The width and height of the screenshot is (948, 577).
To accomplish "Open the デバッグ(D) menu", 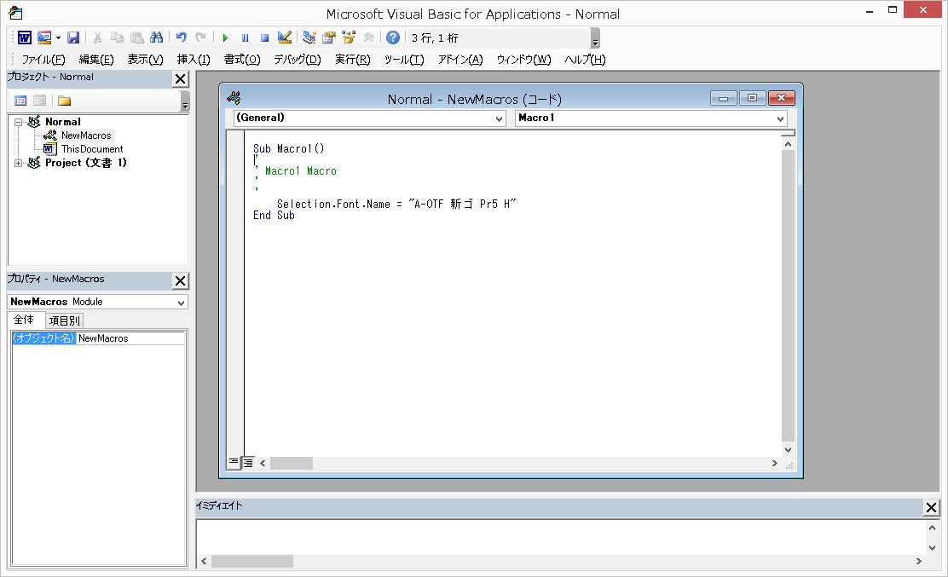I will (298, 59).
